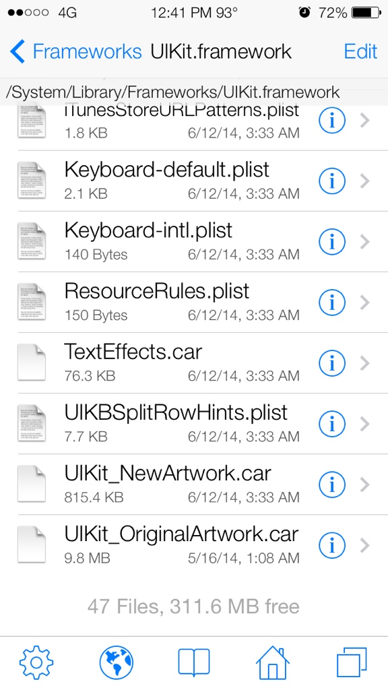Tap the globe web browser icon
388x690 pixels.
point(116,662)
